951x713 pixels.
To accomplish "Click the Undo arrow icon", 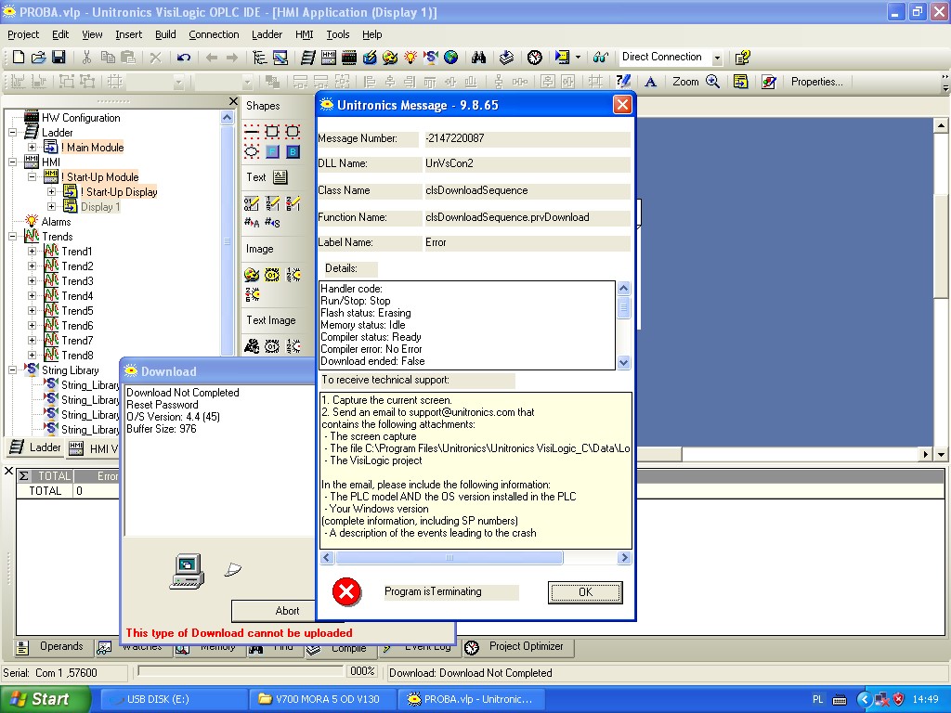I will [x=183, y=57].
